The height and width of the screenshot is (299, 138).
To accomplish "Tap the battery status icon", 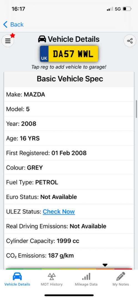I will point(127,9).
